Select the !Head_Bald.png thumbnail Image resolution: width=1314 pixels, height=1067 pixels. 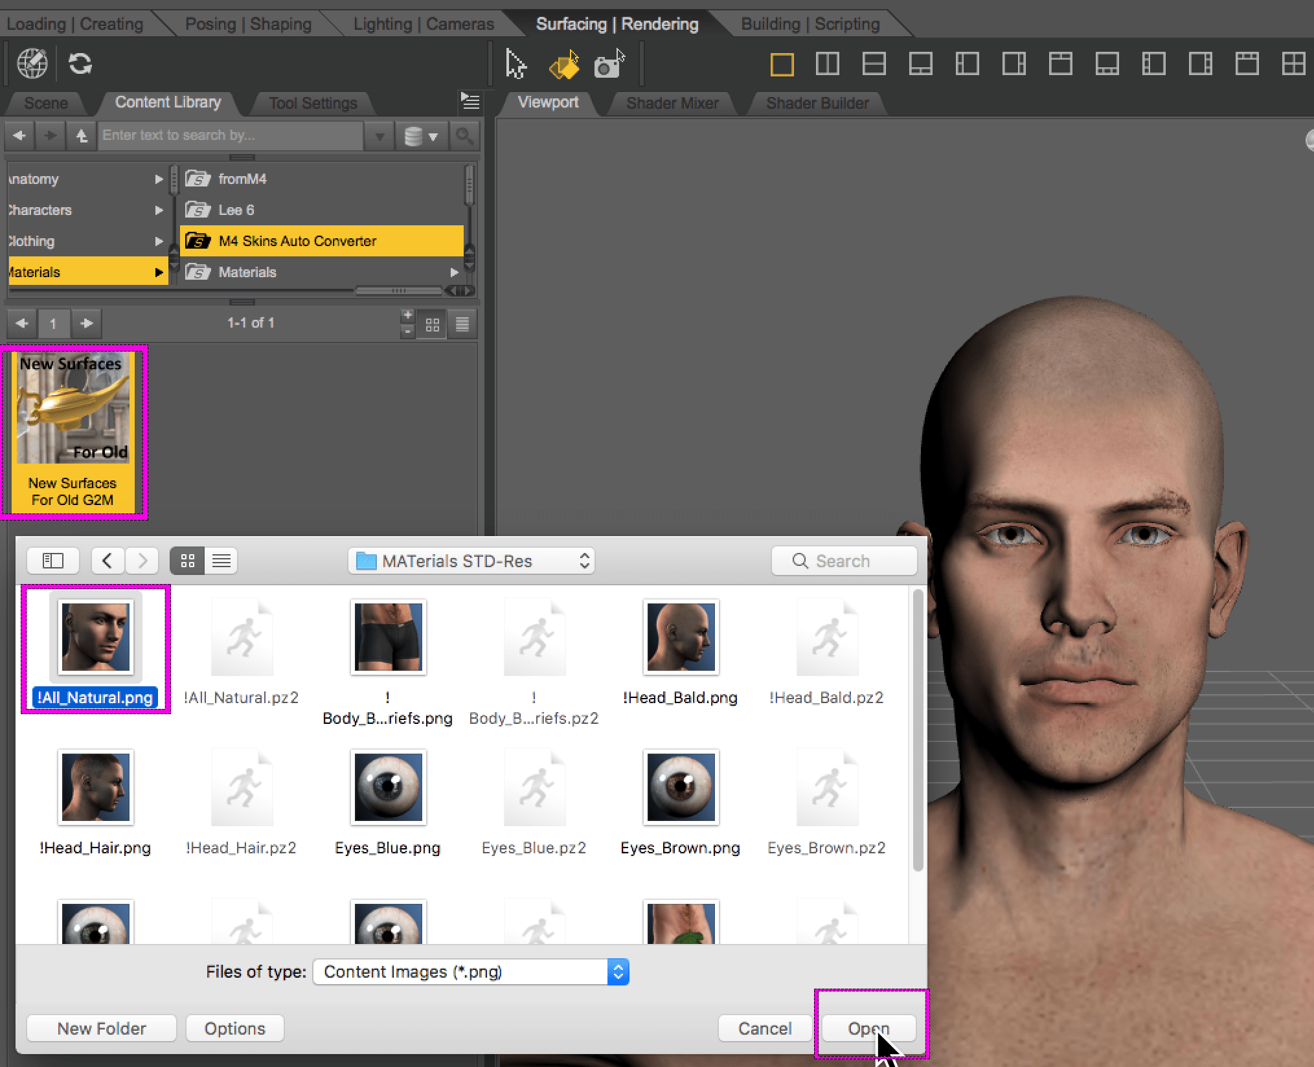click(x=681, y=638)
